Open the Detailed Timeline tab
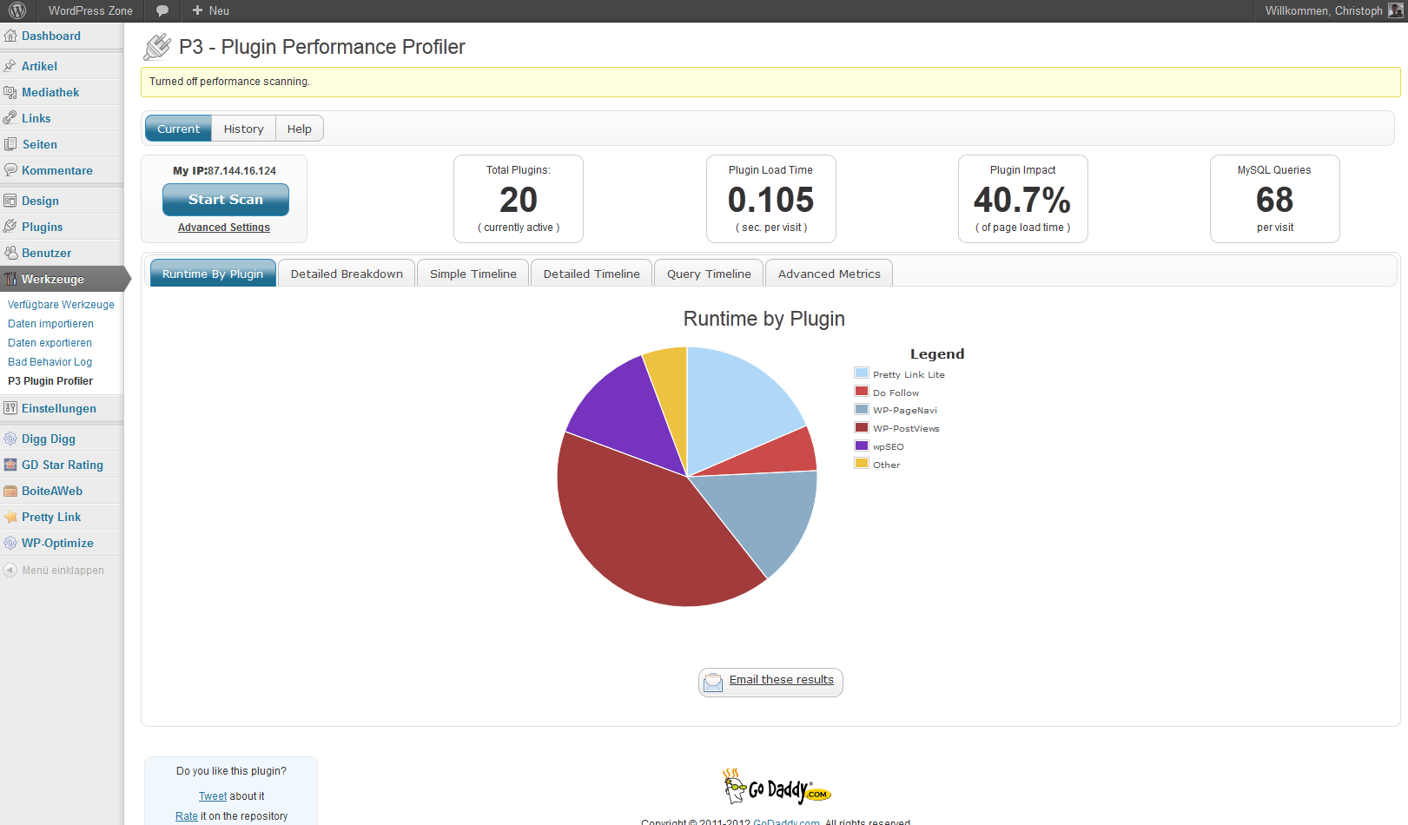This screenshot has width=1408, height=825. tap(592, 274)
